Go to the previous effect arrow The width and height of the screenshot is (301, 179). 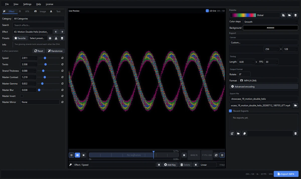56,32
